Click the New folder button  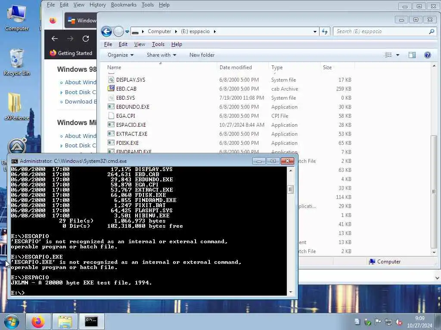coord(202,55)
